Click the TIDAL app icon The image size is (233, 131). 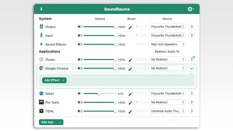point(41,111)
